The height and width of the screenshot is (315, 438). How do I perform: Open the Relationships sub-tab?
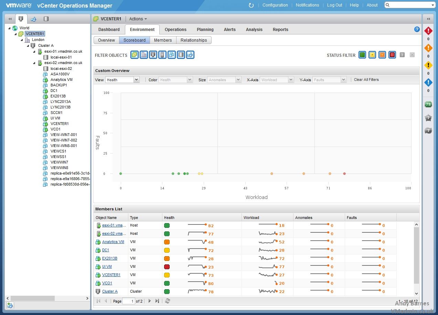coord(194,40)
